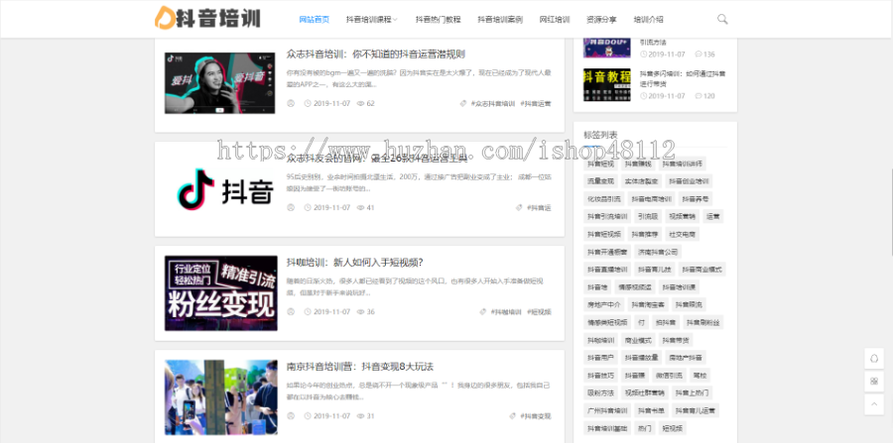Screen dimensions: 893x443
Task: Click tag icon before #抖音变现
Action: pyautogui.click(x=512, y=415)
